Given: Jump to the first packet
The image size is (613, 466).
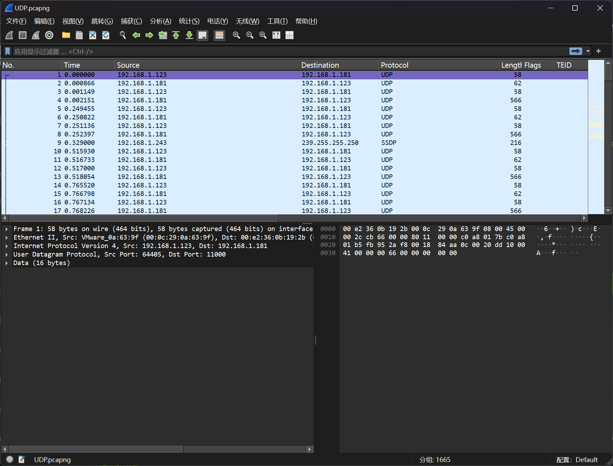Looking at the screenshot, I should click(176, 35).
